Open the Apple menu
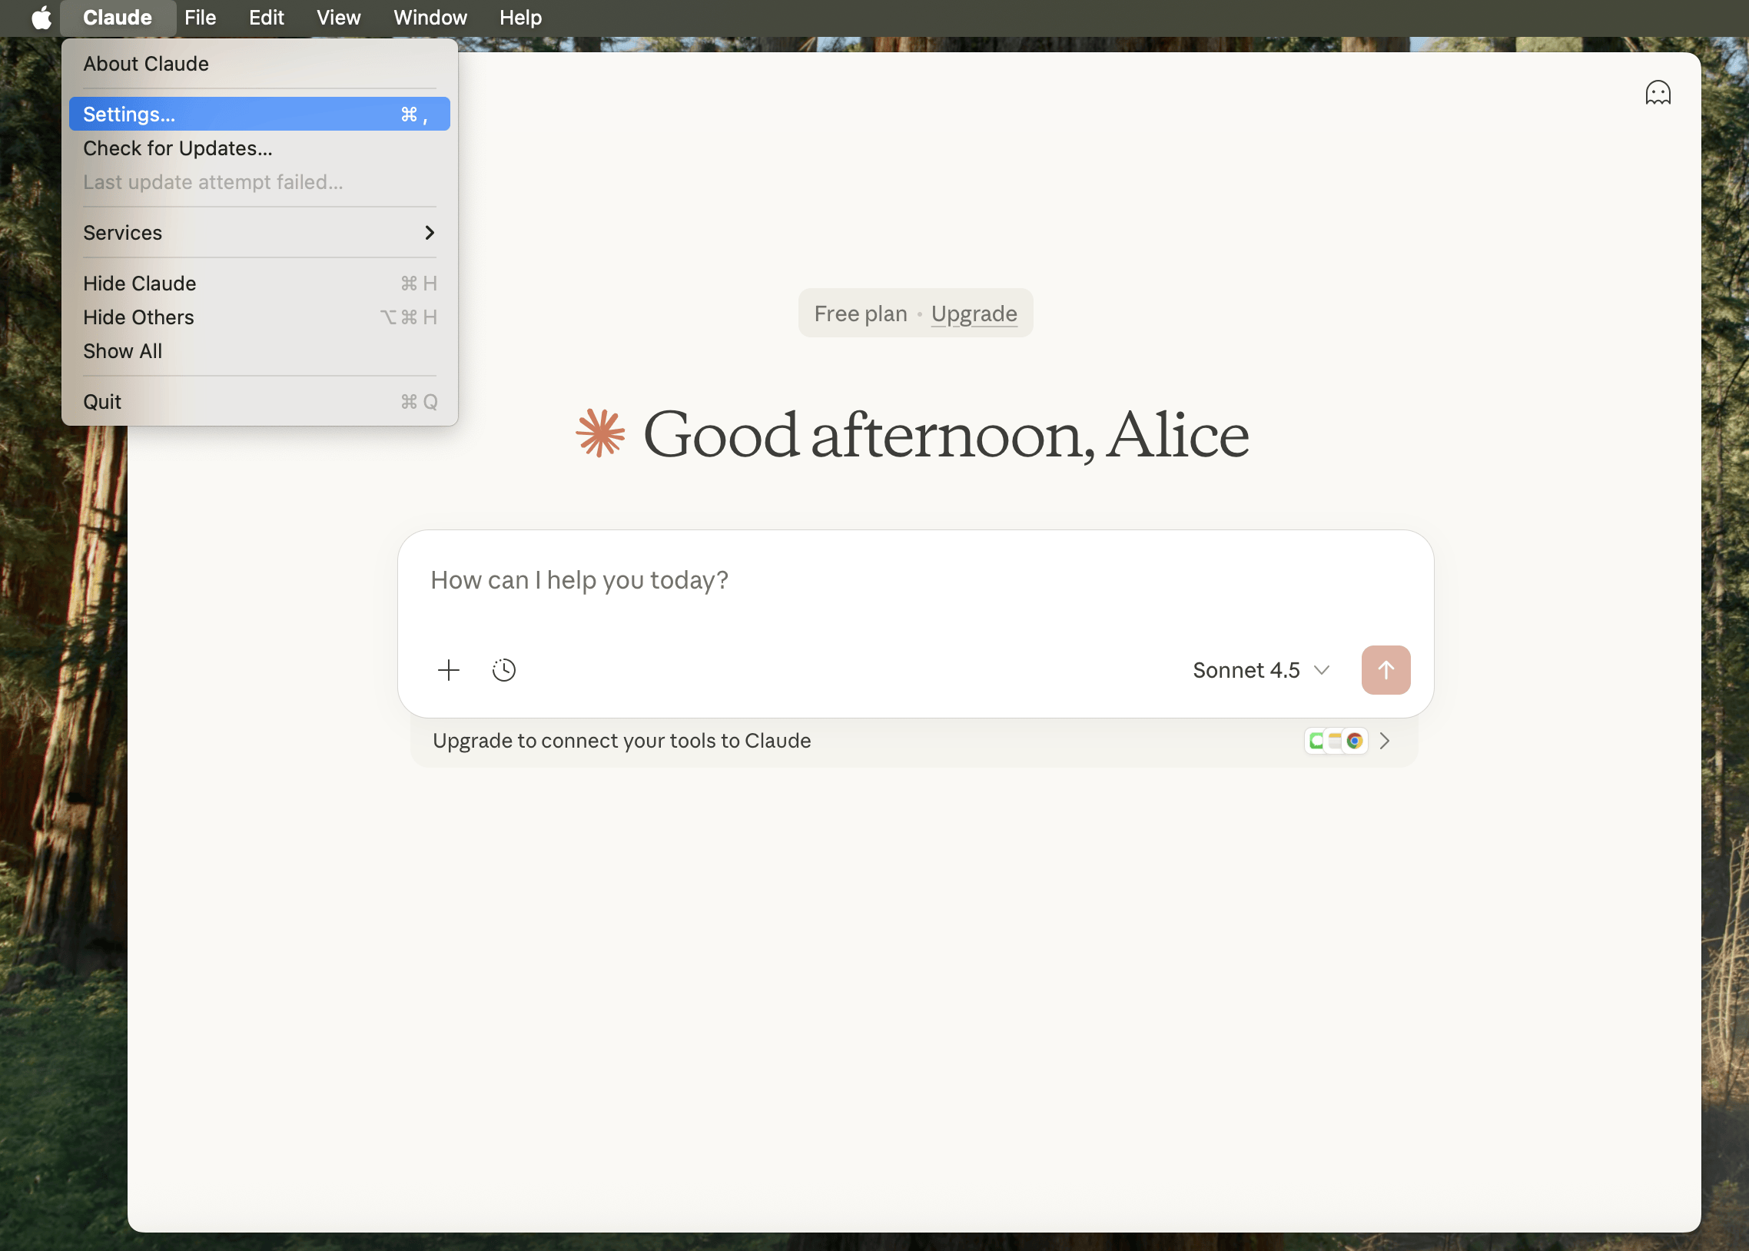 point(40,17)
